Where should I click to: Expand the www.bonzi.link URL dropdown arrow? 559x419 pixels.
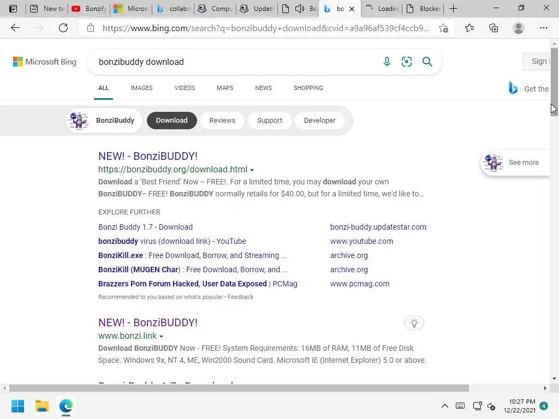161,336
